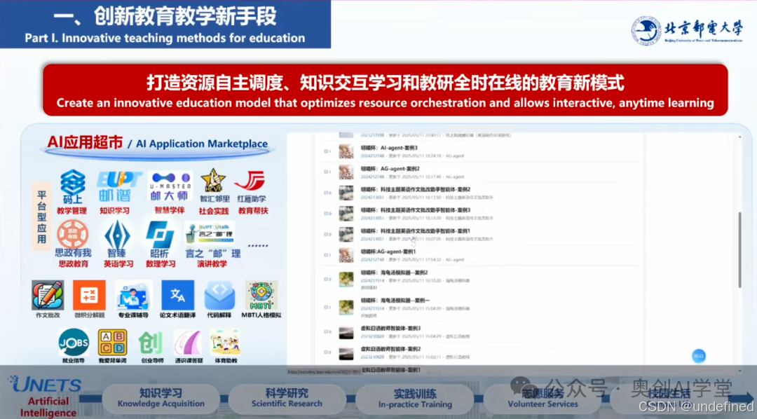
Task: Click the scroll-up arrow of the list
Action: click(x=739, y=137)
